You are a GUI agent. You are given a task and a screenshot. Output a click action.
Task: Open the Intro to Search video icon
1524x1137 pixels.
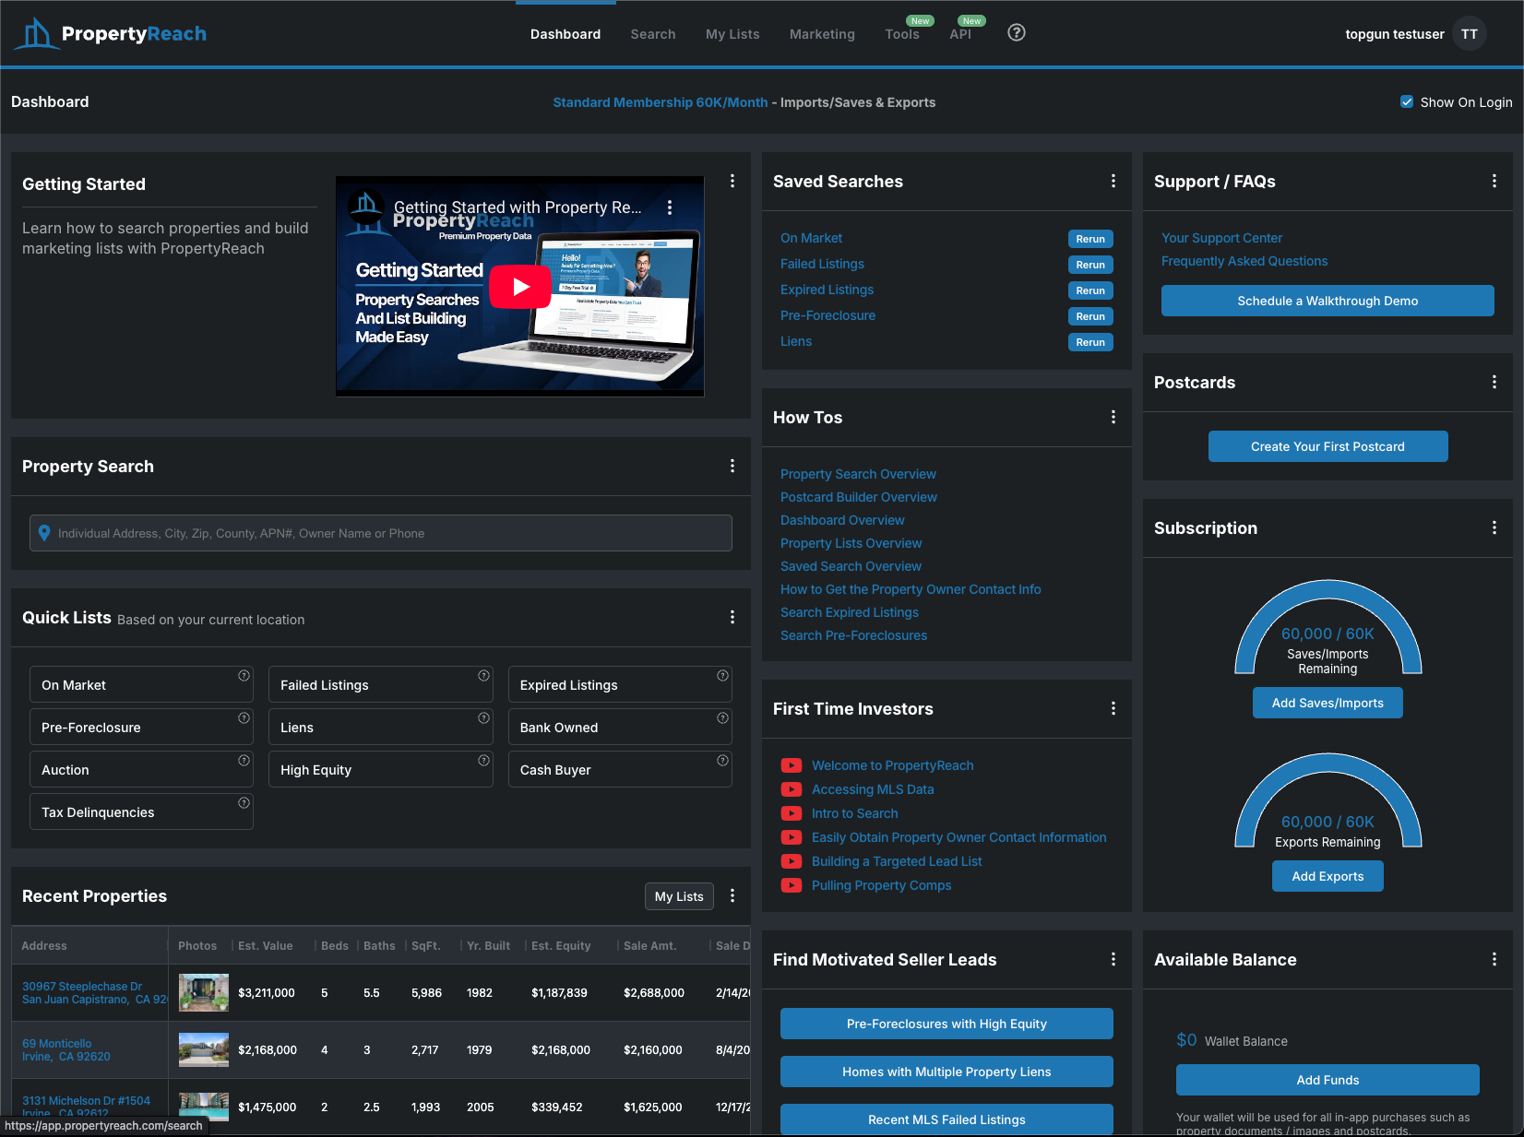[x=792, y=813]
